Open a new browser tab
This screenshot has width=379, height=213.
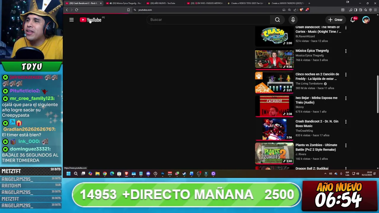coord(309,3)
